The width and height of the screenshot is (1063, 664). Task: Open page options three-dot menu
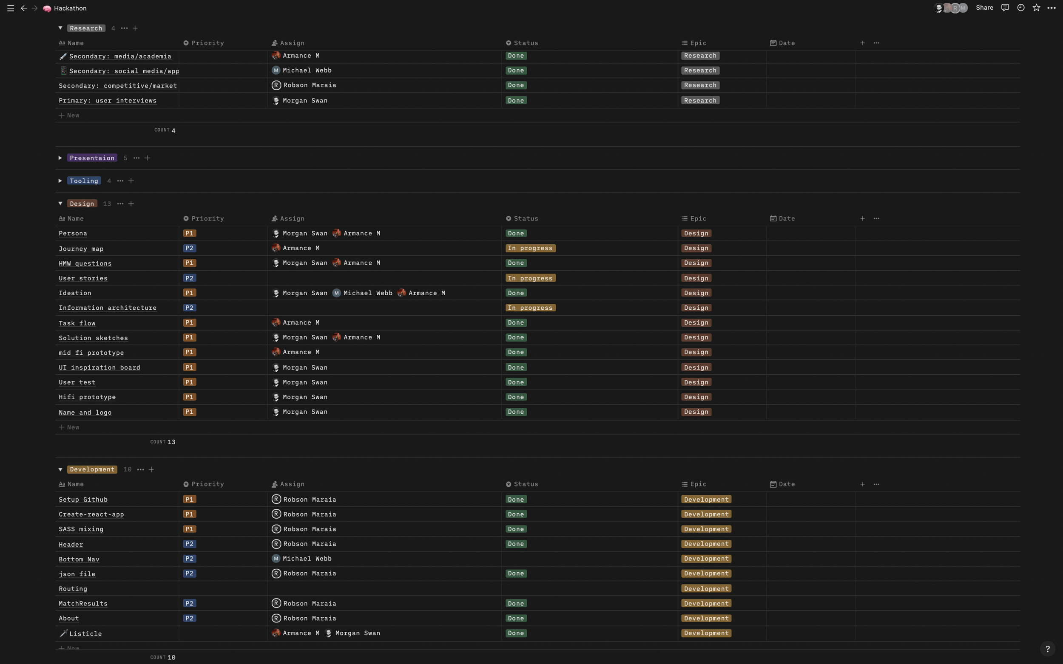click(1052, 8)
